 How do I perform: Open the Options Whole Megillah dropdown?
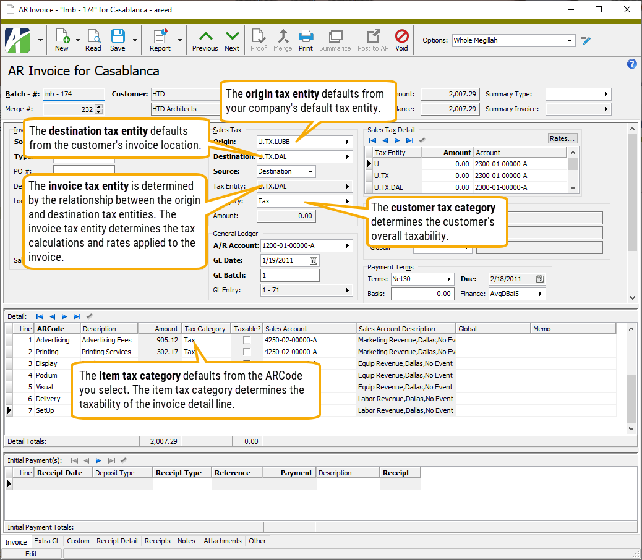pyautogui.click(x=570, y=41)
